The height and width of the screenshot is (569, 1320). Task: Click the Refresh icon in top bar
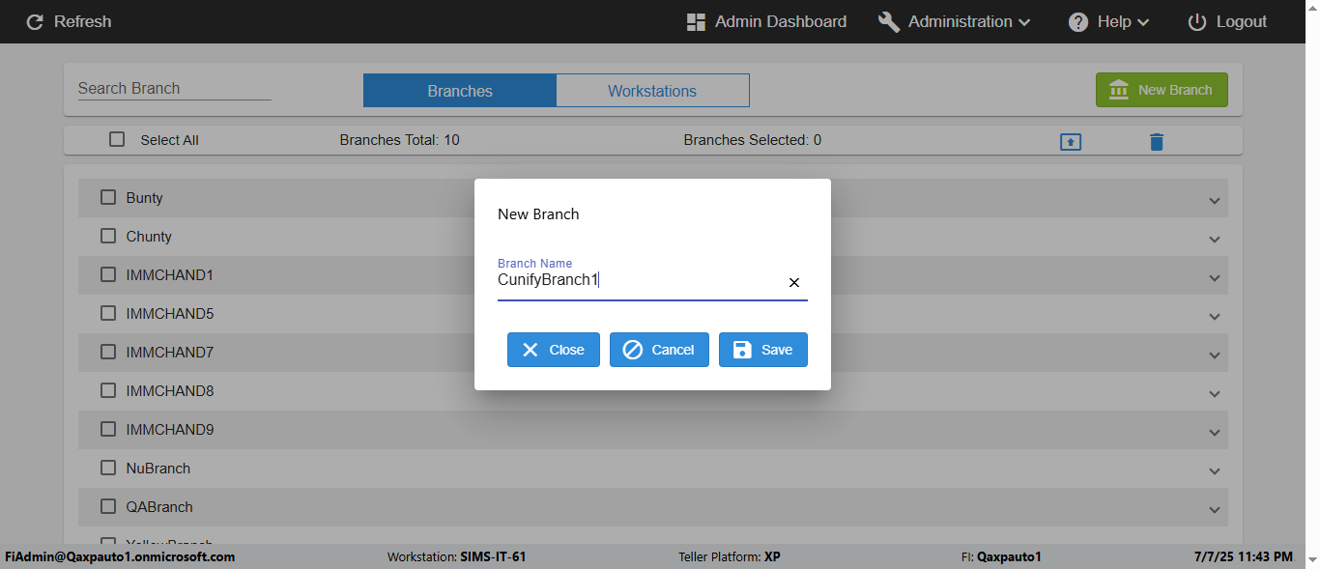coord(35,21)
